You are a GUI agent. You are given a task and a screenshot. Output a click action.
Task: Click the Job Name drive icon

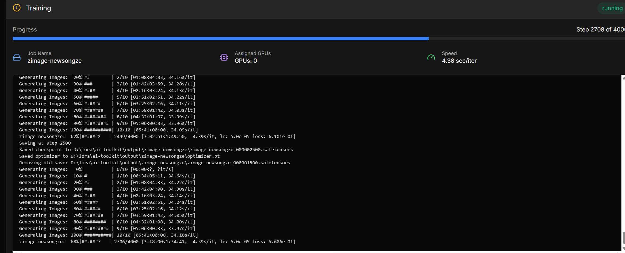17,58
